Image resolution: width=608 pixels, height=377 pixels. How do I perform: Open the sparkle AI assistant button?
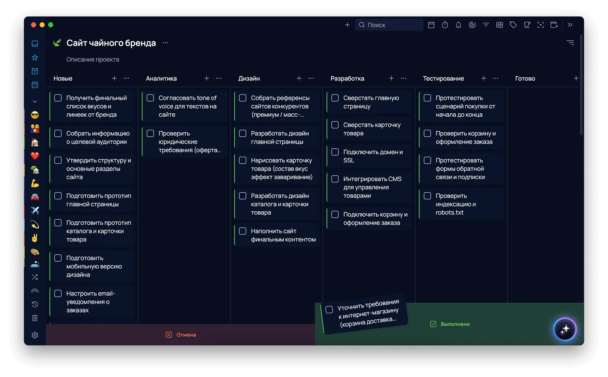(565, 330)
